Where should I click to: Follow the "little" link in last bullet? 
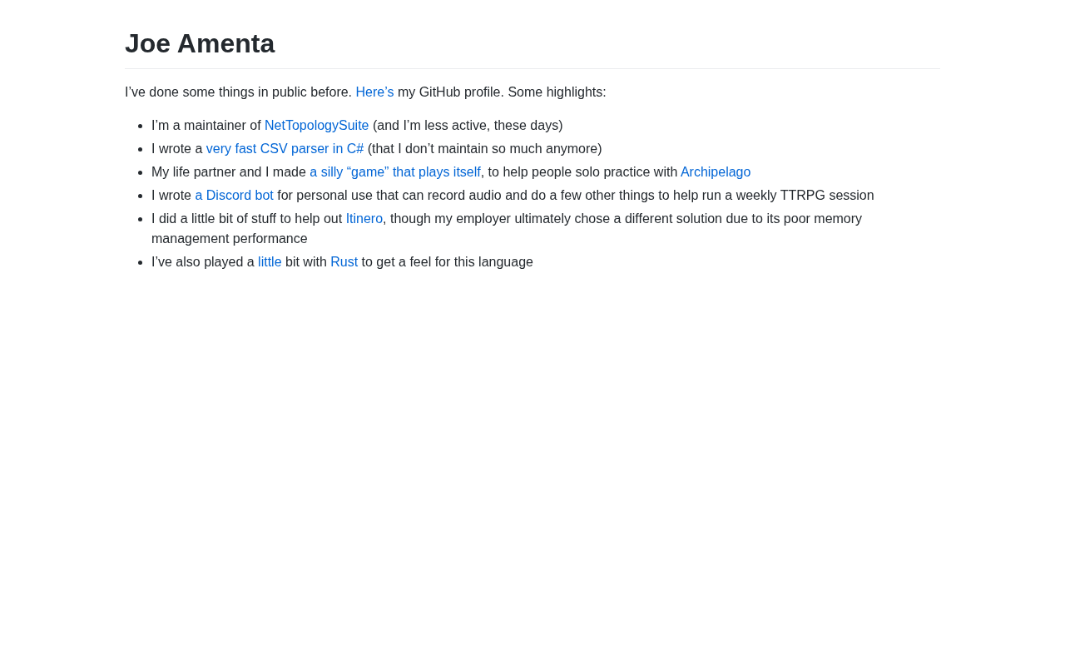[270, 262]
